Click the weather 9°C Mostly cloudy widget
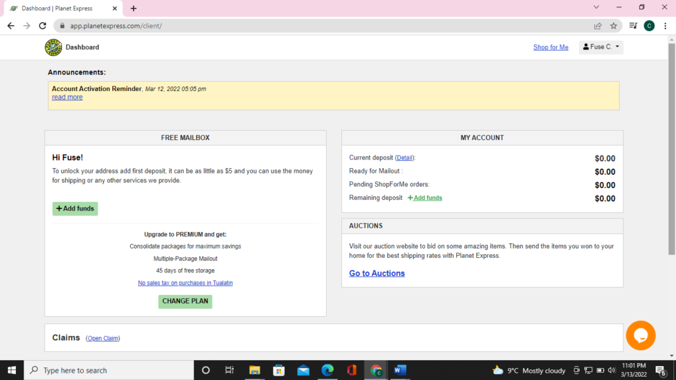This screenshot has width=676, height=380. click(x=529, y=371)
